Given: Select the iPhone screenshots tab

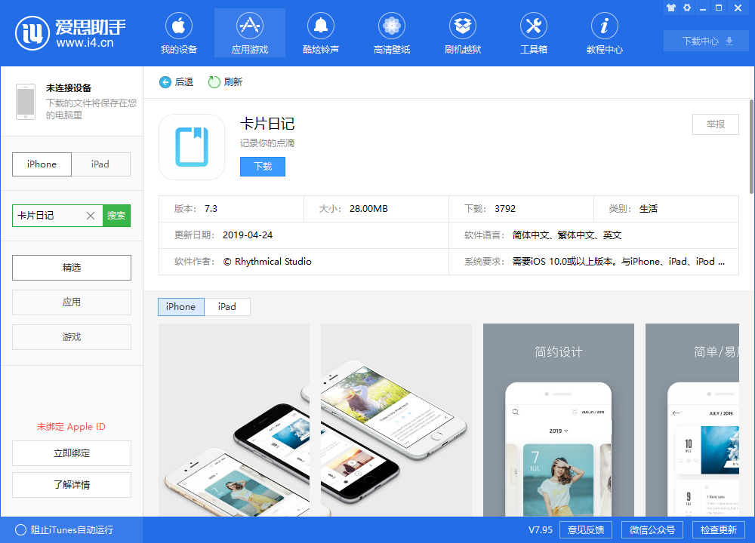Looking at the screenshot, I should [180, 307].
